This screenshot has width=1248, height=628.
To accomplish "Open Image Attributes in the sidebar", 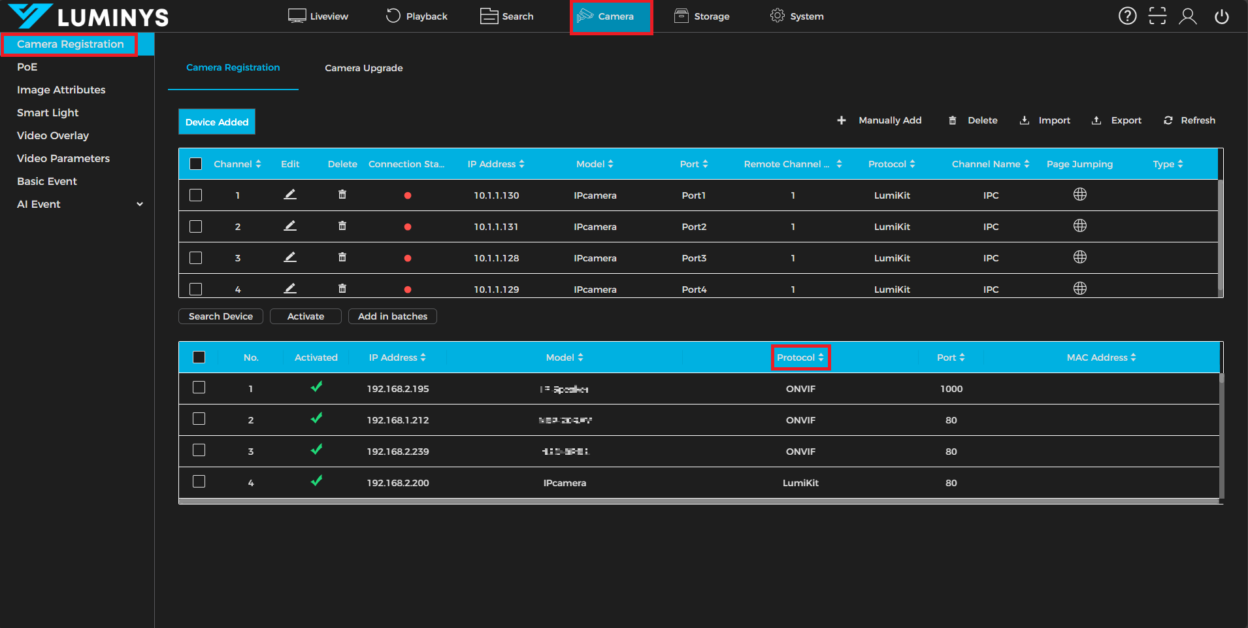I will click(x=61, y=90).
